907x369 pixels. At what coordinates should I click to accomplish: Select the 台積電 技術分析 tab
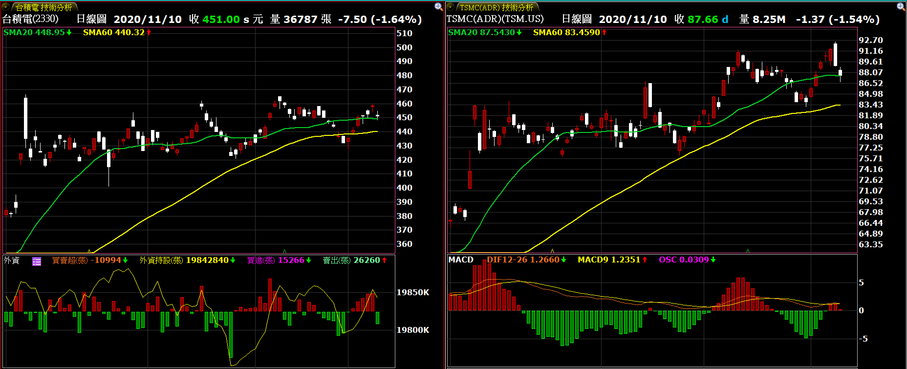[x=43, y=7]
